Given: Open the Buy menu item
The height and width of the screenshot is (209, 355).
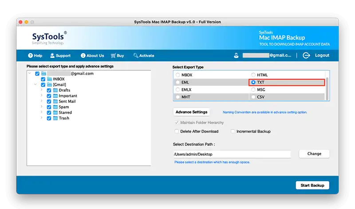Looking at the screenshot, I should tap(117, 56).
